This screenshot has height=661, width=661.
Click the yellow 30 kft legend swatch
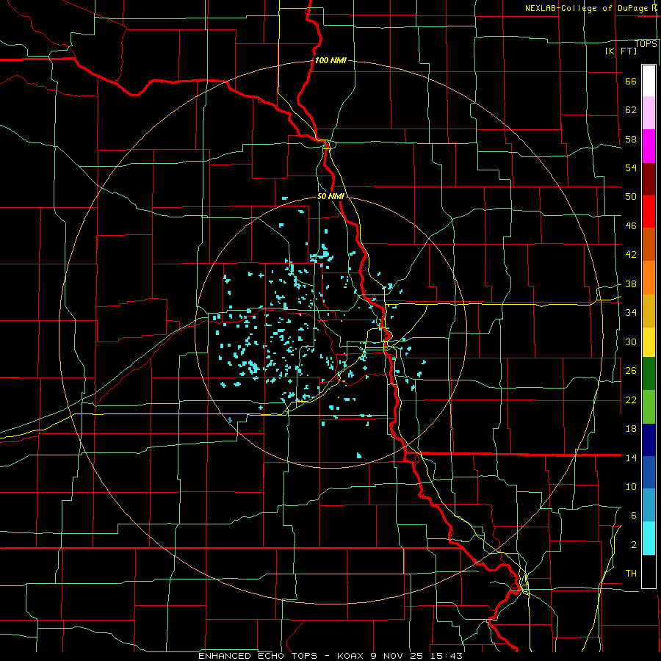[649, 342]
